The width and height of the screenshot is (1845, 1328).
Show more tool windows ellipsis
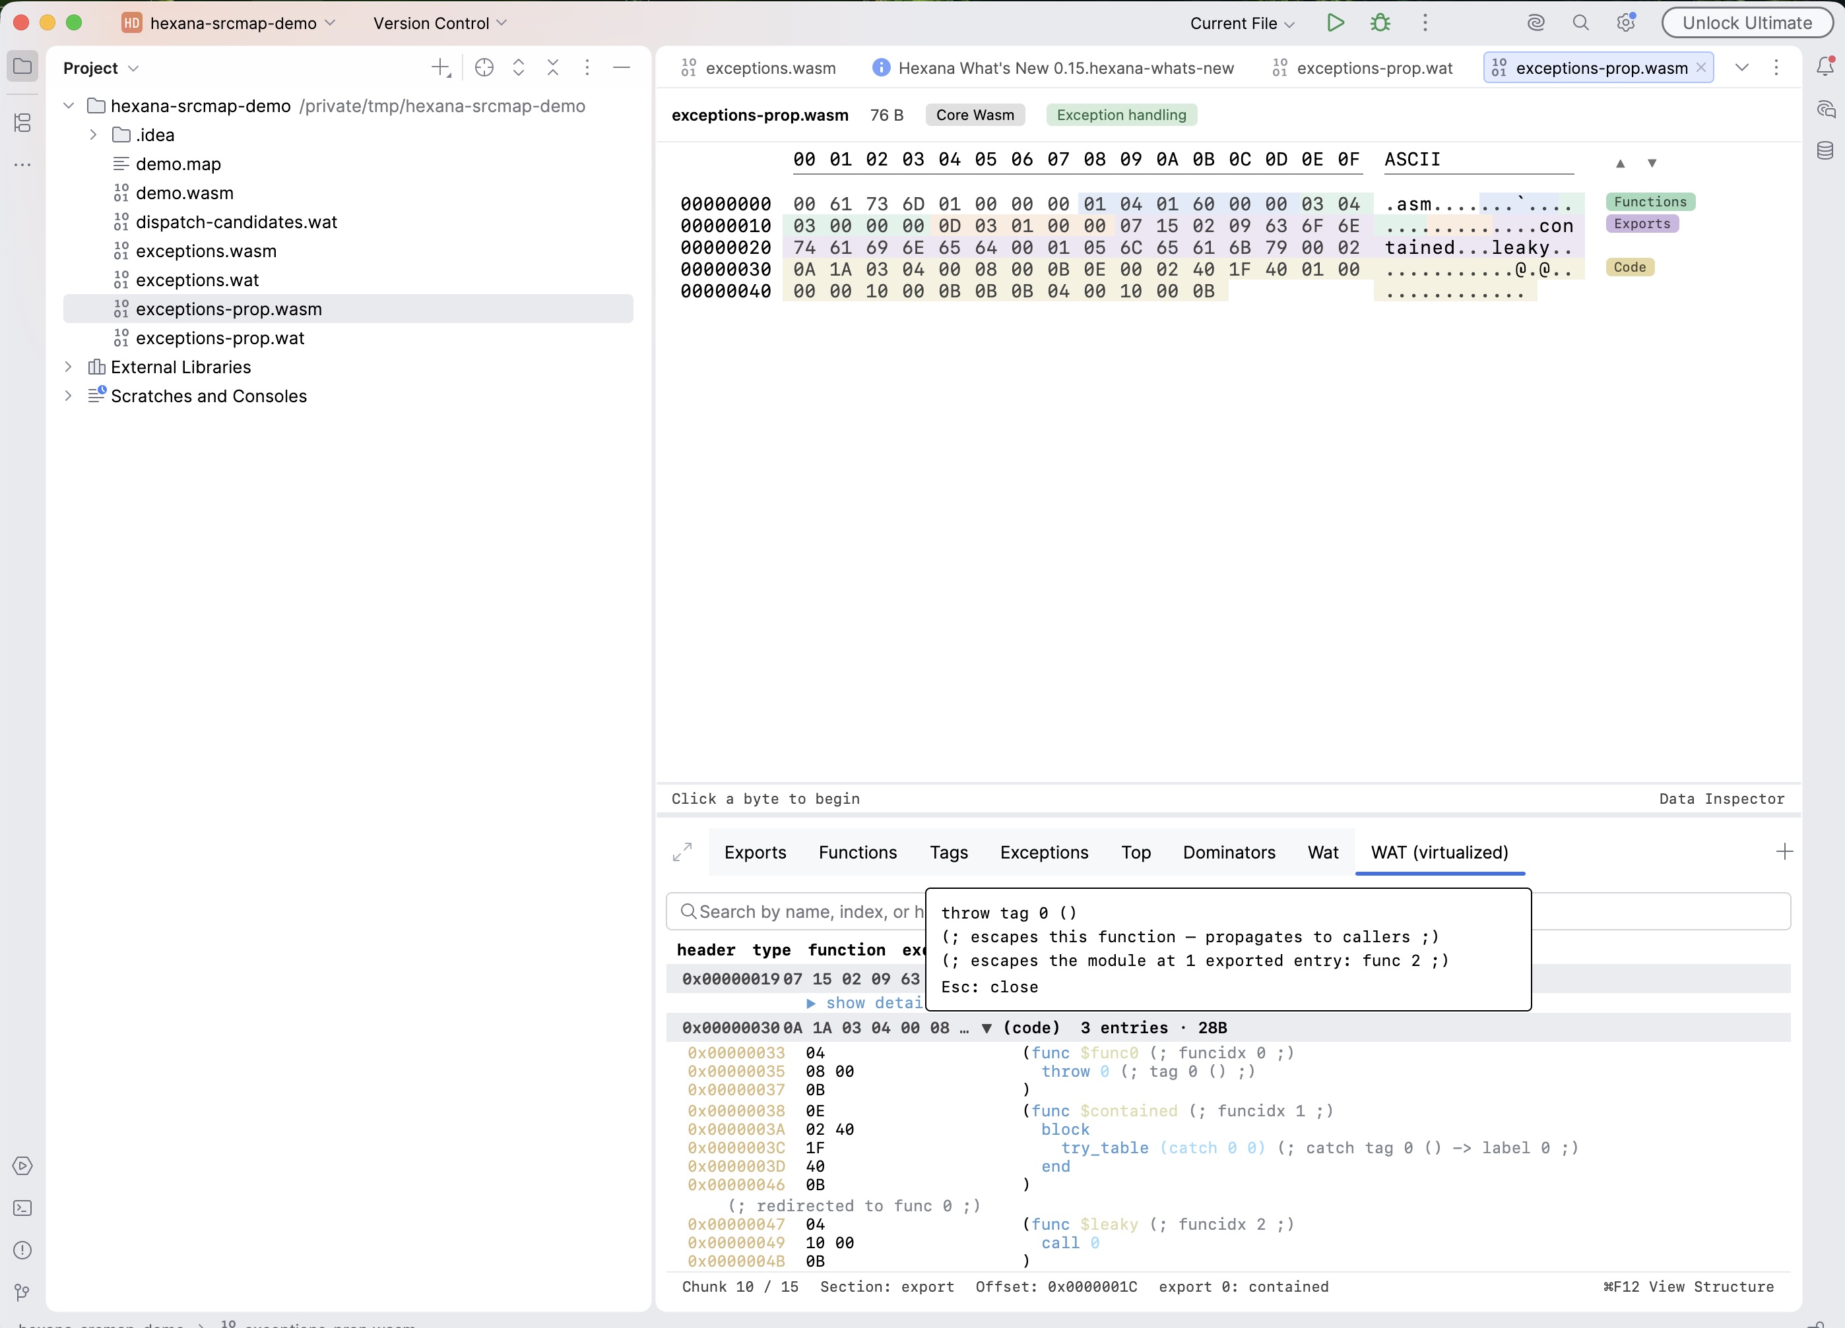pos(23,164)
